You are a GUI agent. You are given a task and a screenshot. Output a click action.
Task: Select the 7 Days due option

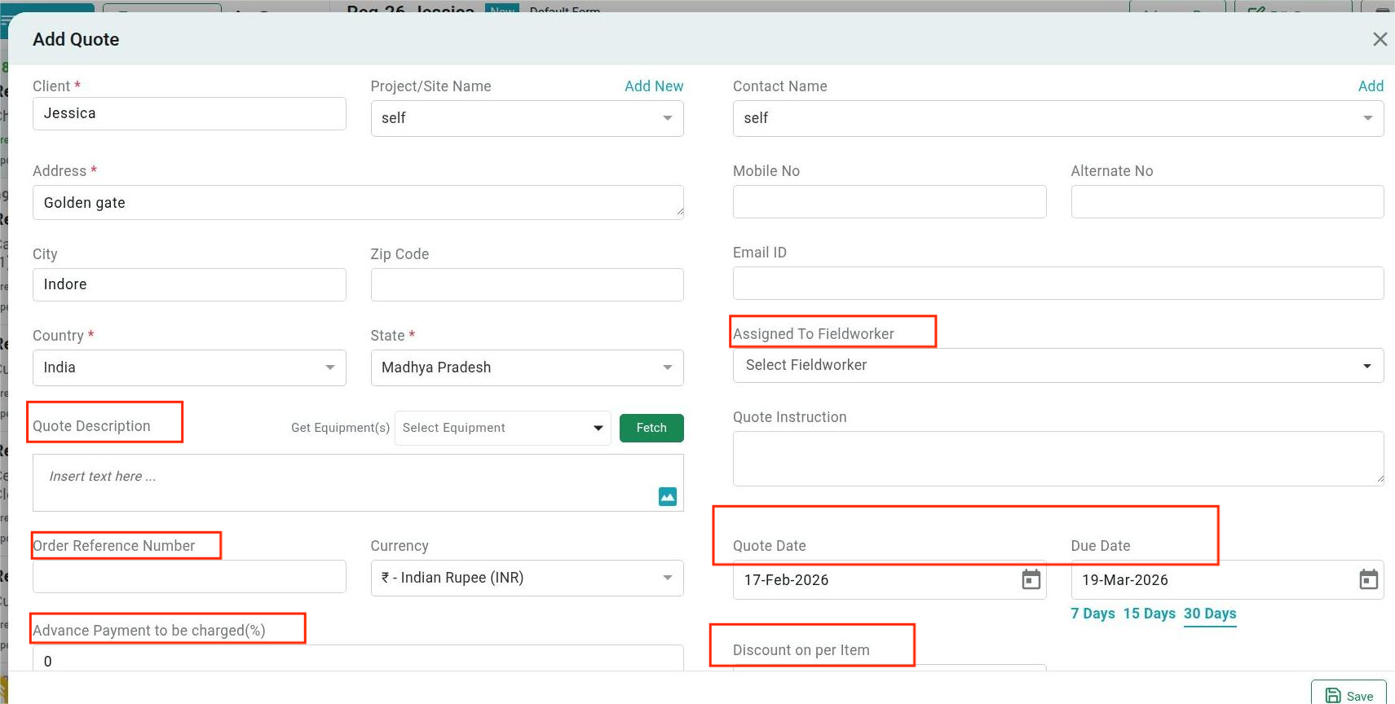(1093, 614)
